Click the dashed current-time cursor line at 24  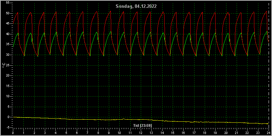(269, 65)
